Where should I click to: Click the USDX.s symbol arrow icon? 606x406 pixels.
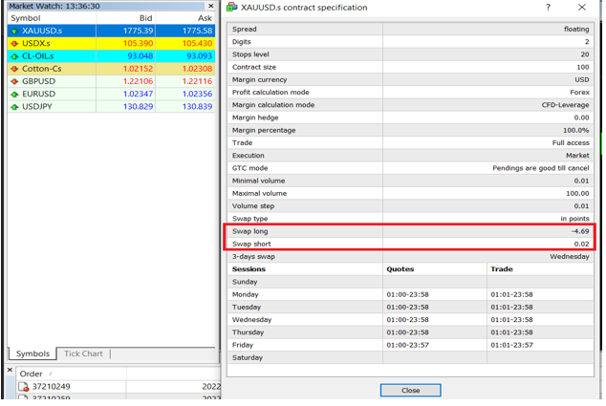tap(14, 43)
